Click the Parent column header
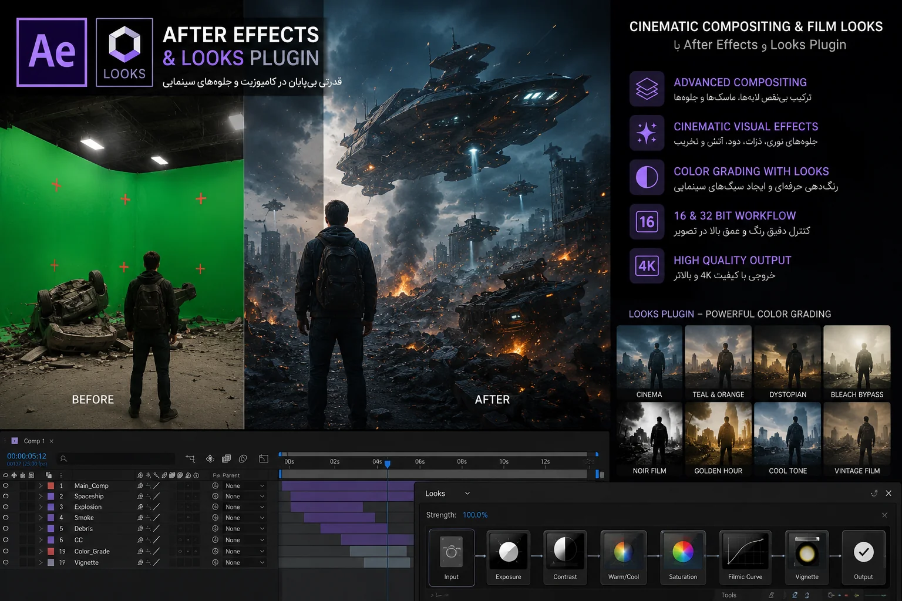 [231, 475]
